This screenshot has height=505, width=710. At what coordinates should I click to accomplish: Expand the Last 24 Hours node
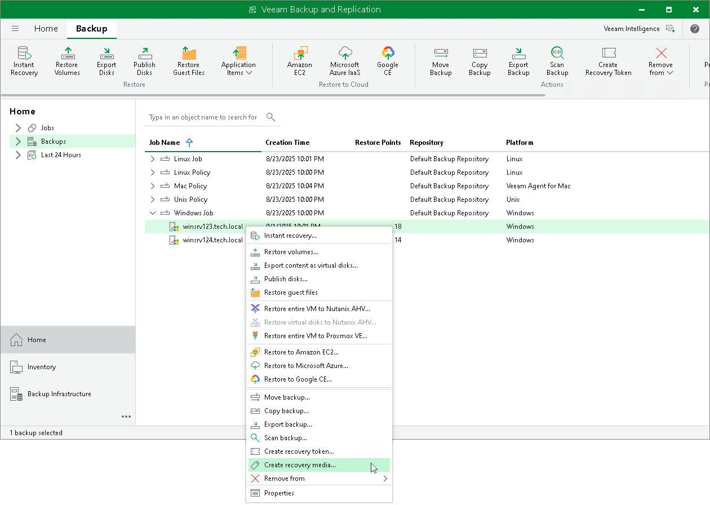click(18, 155)
